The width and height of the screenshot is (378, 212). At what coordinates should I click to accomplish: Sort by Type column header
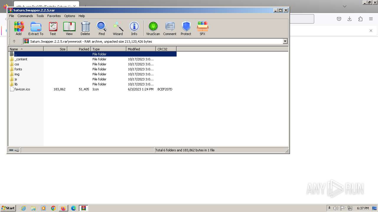coord(108,49)
